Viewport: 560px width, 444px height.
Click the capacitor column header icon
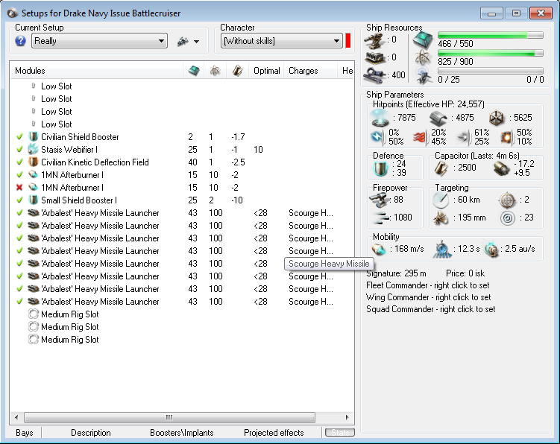(x=237, y=71)
